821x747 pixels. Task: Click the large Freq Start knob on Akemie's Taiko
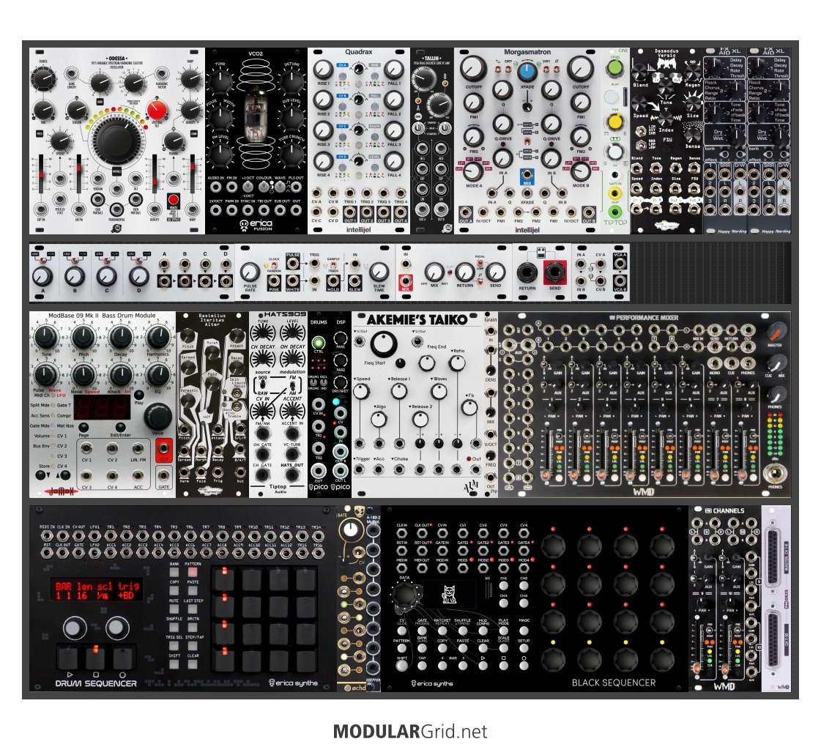point(384,344)
